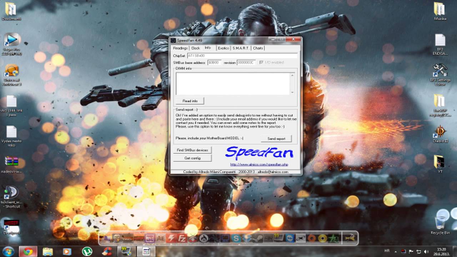457x257 pixels.
Task: Click the SMBus base address field
Action: pyautogui.click(x=215, y=62)
